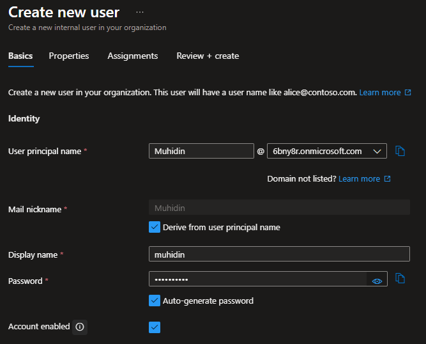Toggle the Auto-generate password checkbox
The width and height of the screenshot is (426, 344).
(x=155, y=301)
